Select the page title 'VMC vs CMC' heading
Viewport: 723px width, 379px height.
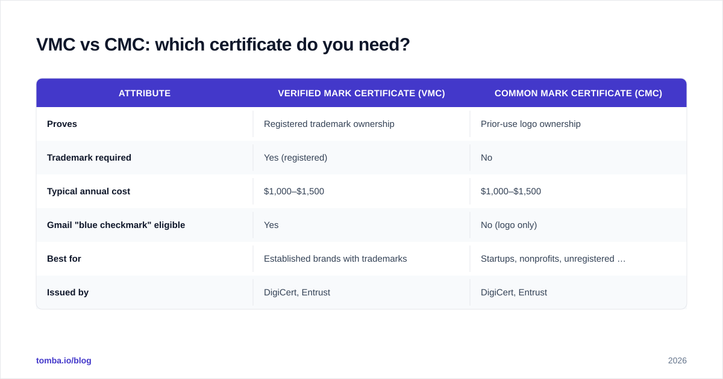pos(223,45)
